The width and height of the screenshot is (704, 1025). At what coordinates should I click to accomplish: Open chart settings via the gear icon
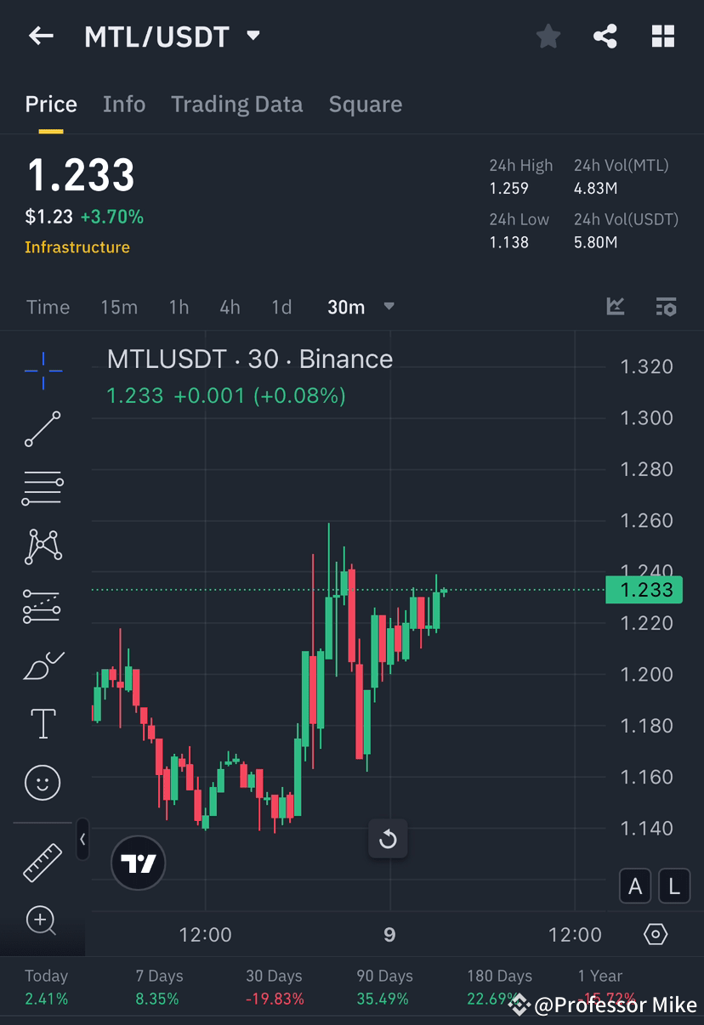tap(655, 933)
